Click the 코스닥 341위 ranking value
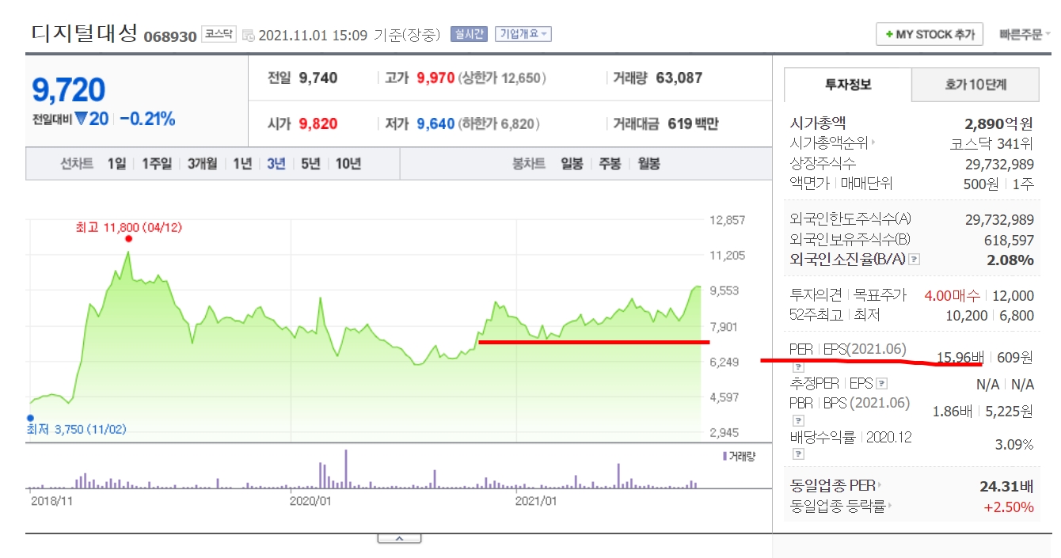Image resolution: width=1061 pixels, height=558 pixels. tap(991, 144)
